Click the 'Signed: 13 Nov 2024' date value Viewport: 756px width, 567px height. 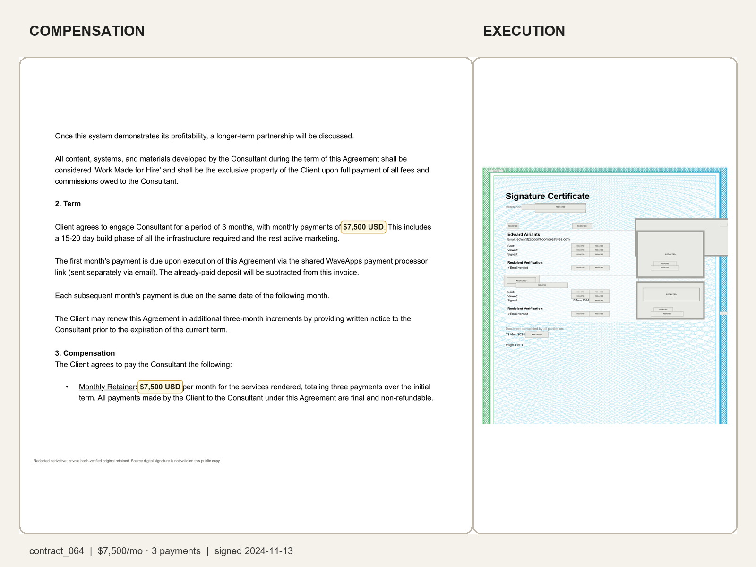coord(580,301)
